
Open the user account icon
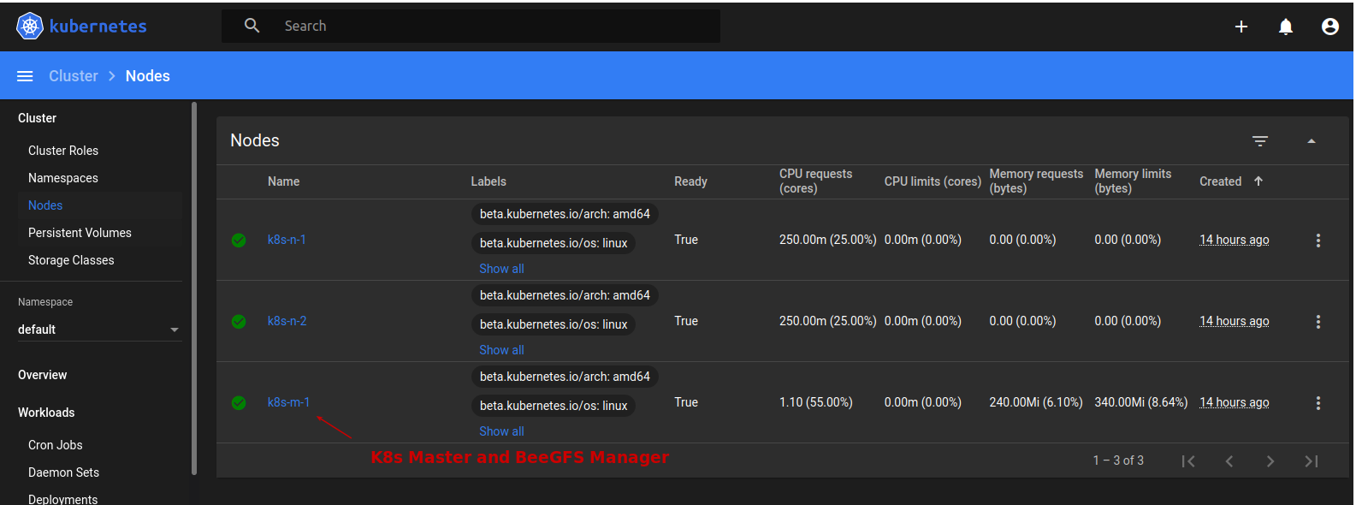point(1330,27)
